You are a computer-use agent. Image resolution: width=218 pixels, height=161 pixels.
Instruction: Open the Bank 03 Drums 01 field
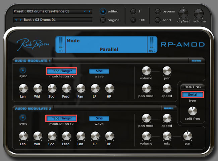tap(53, 20)
